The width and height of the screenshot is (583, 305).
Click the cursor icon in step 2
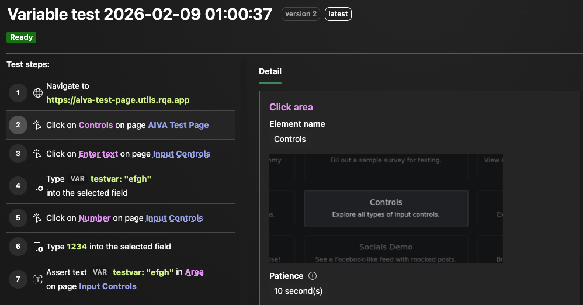[x=37, y=125]
